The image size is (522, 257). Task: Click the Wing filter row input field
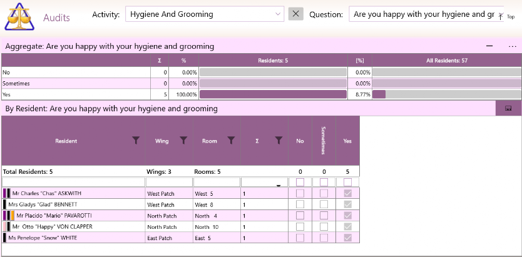pyautogui.click(x=169, y=182)
